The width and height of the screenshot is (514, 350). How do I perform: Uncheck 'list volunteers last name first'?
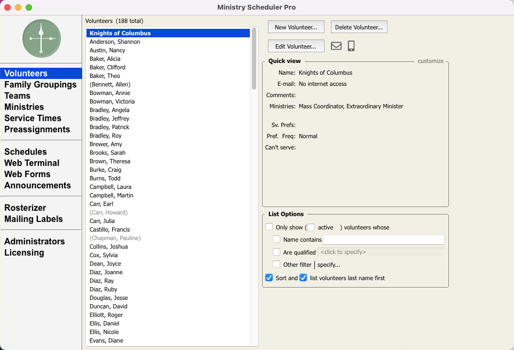point(303,277)
